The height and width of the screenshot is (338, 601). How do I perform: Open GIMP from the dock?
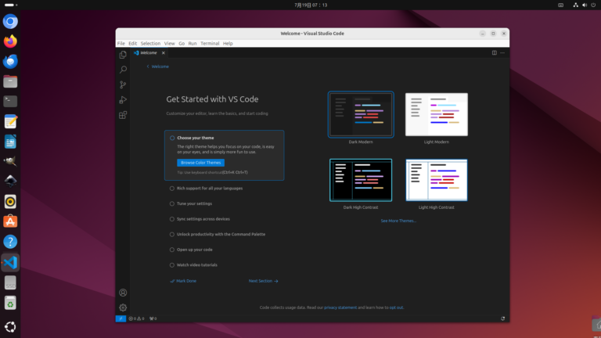click(10, 161)
